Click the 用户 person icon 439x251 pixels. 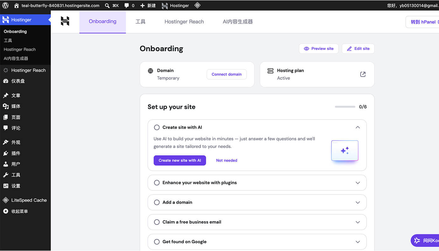[6, 164]
